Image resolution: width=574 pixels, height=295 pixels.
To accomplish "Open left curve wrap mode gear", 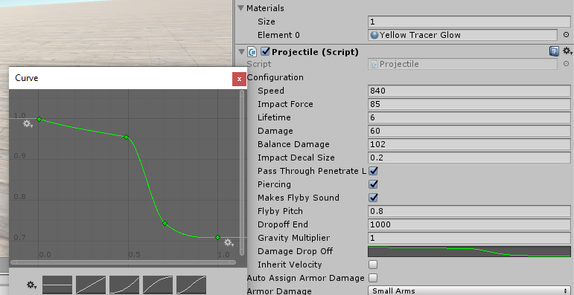I will pyautogui.click(x=28, y=124).
